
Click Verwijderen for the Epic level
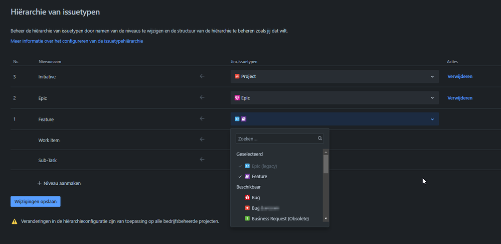click(460, 98)
